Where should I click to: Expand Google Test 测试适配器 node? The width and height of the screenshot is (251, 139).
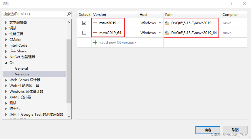coord(6,115)
